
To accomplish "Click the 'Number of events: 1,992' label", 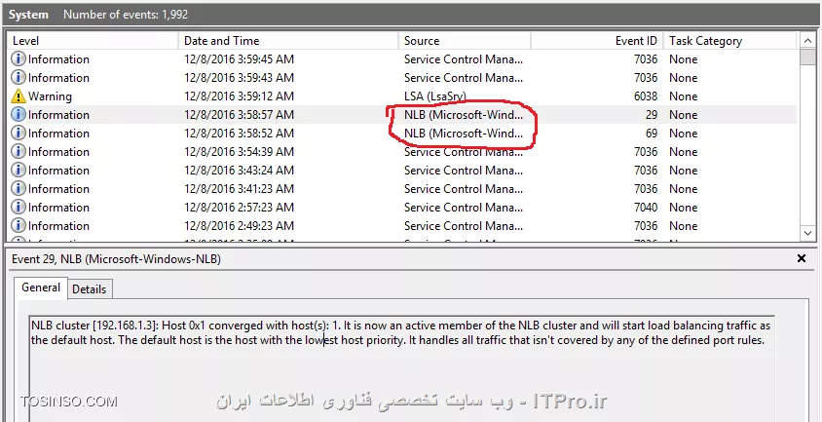I will click(x=126, y=15).
